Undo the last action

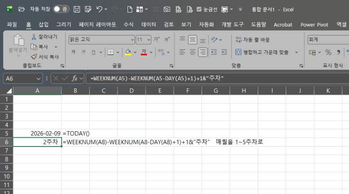pos(99,9)
